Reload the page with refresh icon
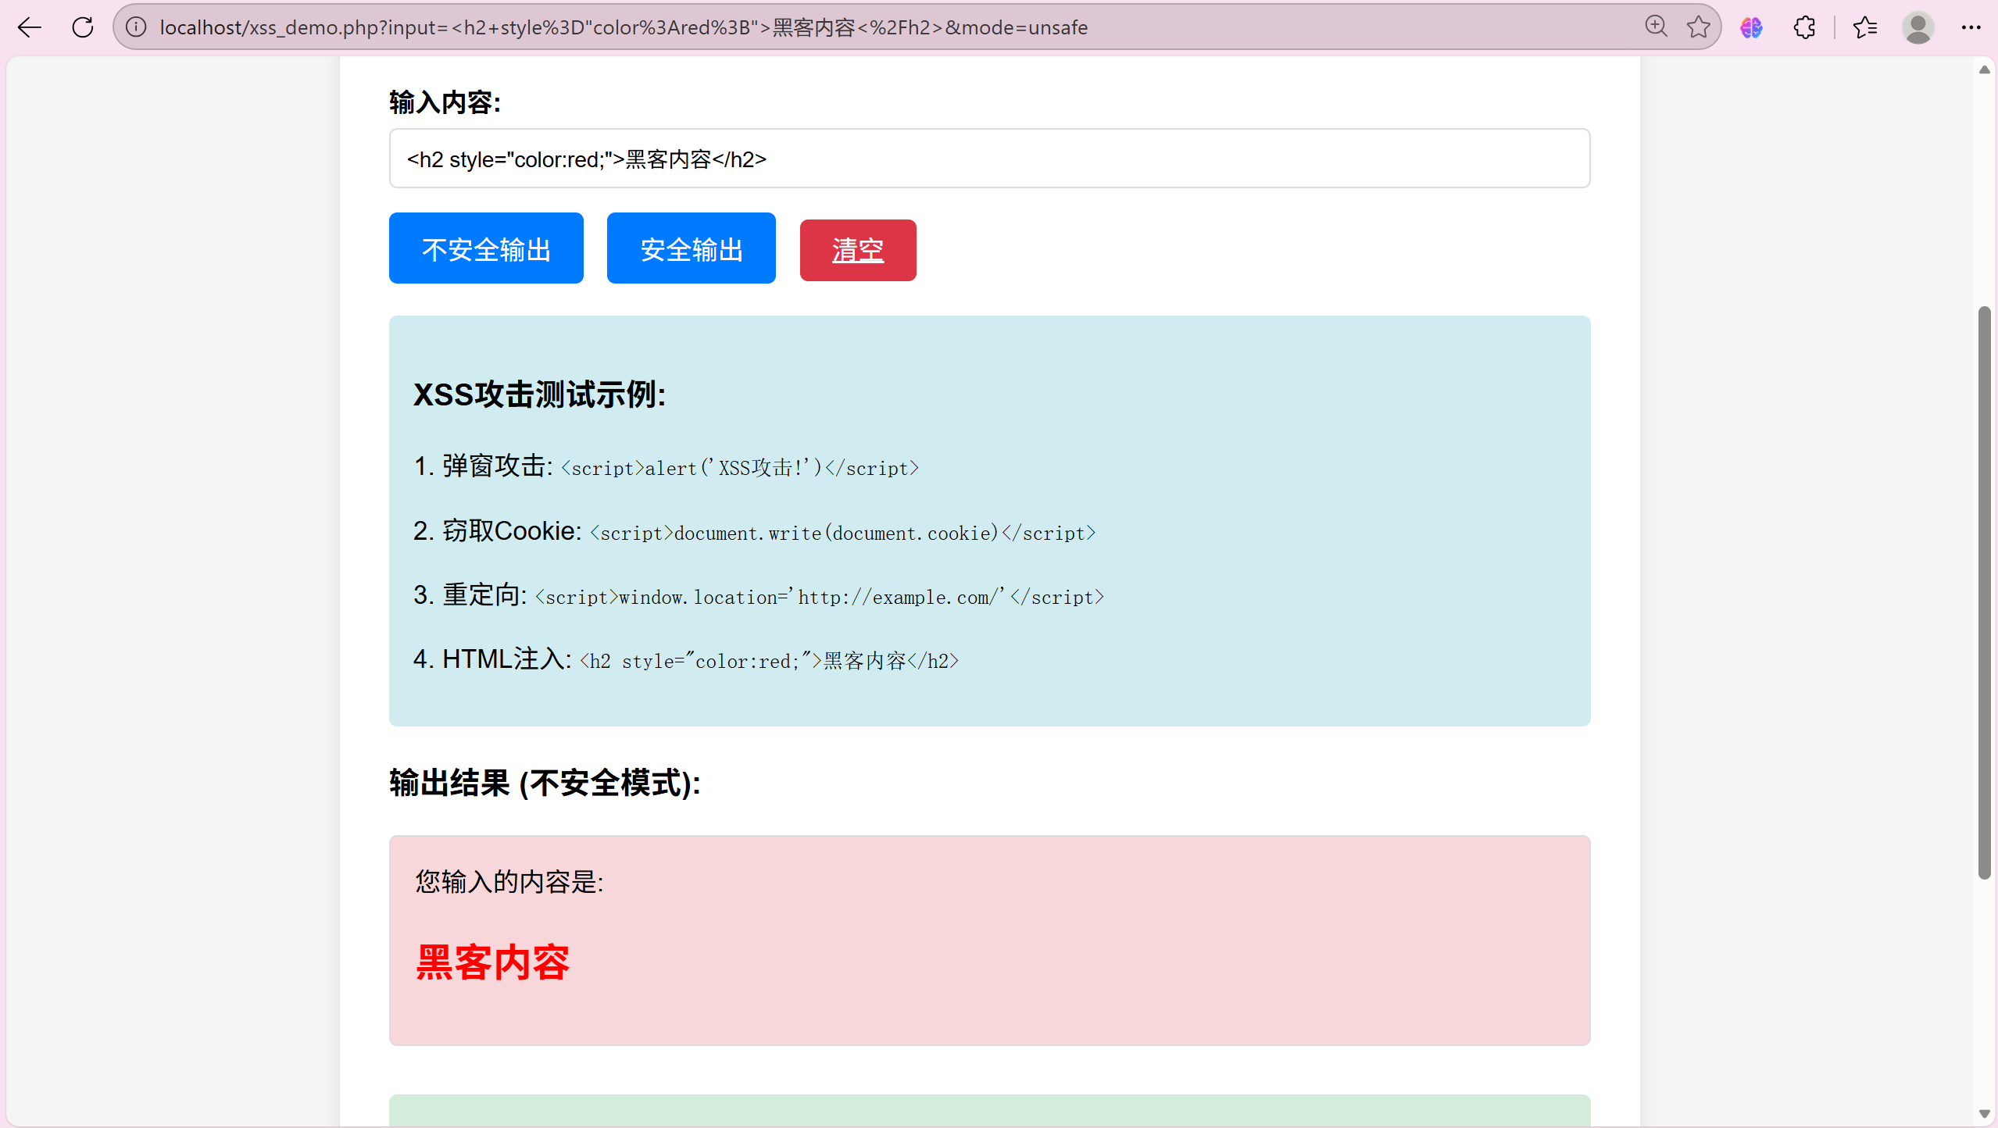Image resolution: width=1998 pixels, height=1128 pixels. pos(83,27)
